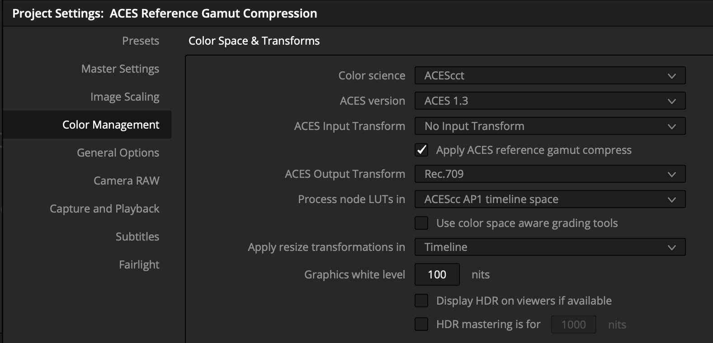Open the Capture and Playback settings

point(104,209)
